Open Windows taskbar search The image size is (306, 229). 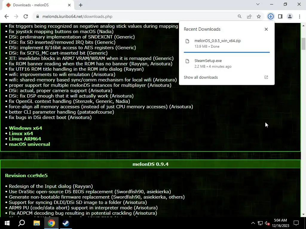(x=22, y=223)
